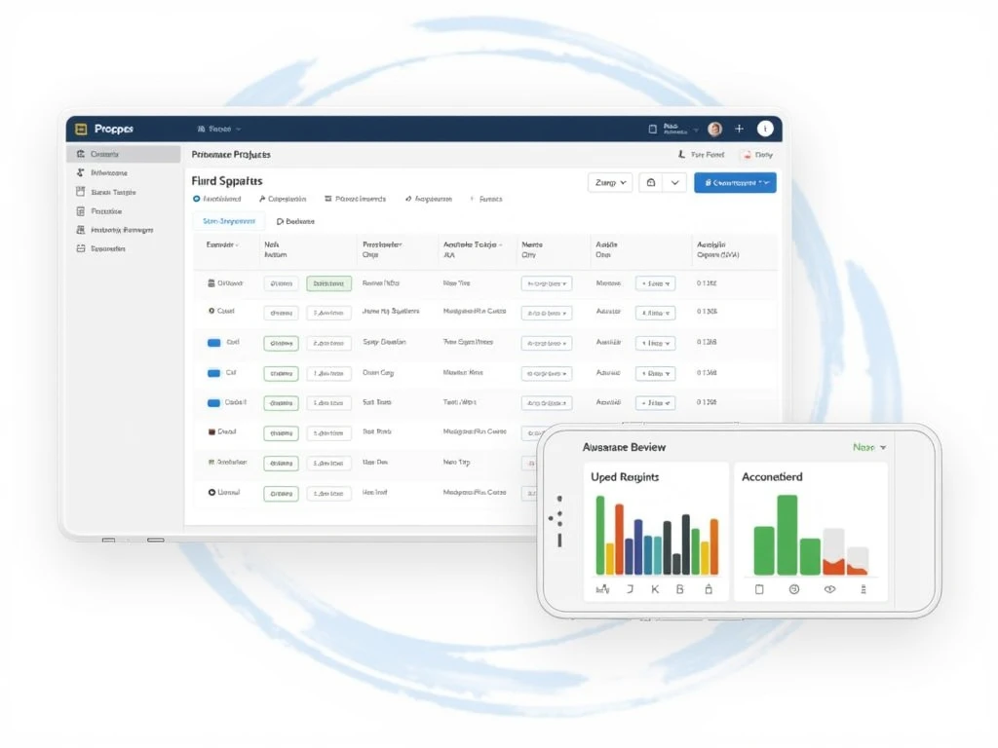
Task: Click the dots icon on the phone's left edge
Action: pos(557,518)
